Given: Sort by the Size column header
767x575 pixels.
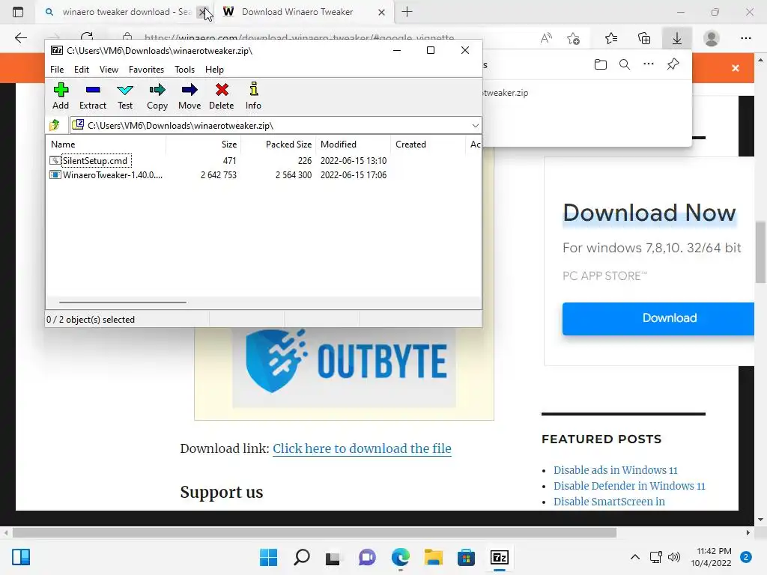Looking at the screenshot, I should coord(204,144).
